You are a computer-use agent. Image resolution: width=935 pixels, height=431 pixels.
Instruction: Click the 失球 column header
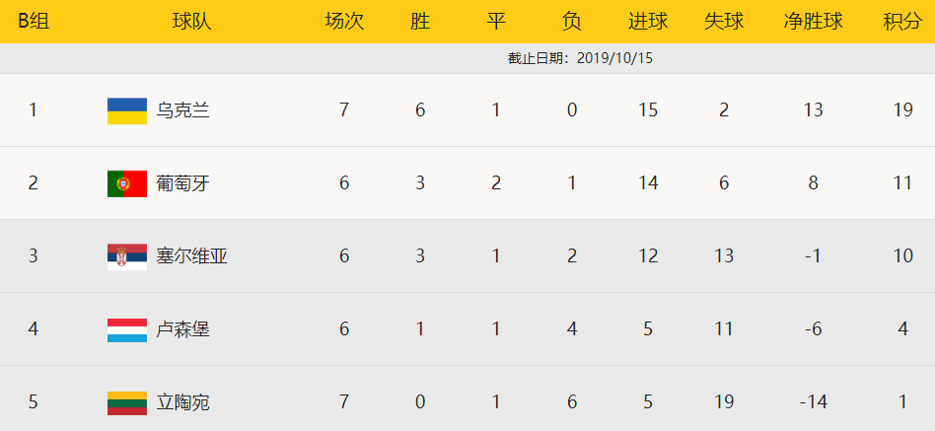pos(724,22)
